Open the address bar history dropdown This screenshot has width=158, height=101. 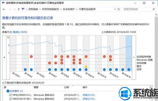coord(115,9)
